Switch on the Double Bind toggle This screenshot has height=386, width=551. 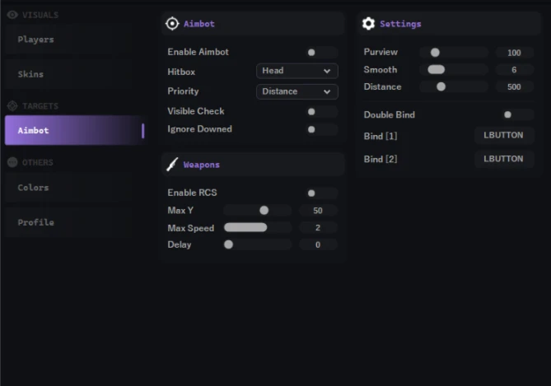click(518, 114)
